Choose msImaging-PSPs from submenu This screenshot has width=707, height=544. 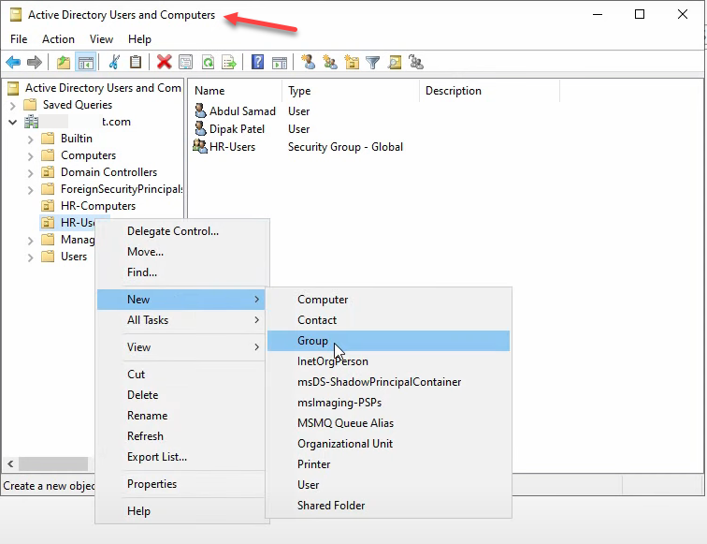pyautogui.click(x=389, y=403)
